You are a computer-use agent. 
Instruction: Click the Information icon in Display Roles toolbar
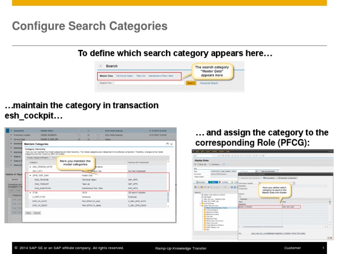[x=224, y=164]
